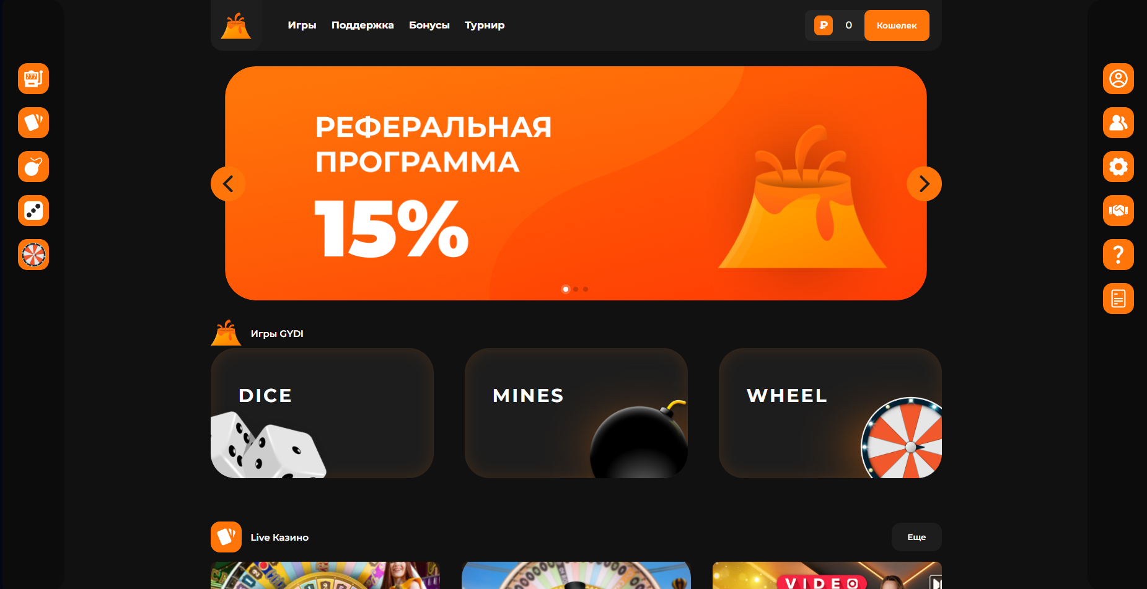Show the previous banner slide
Viewport: 1147px width, 589px height.
tap(228, 184)
